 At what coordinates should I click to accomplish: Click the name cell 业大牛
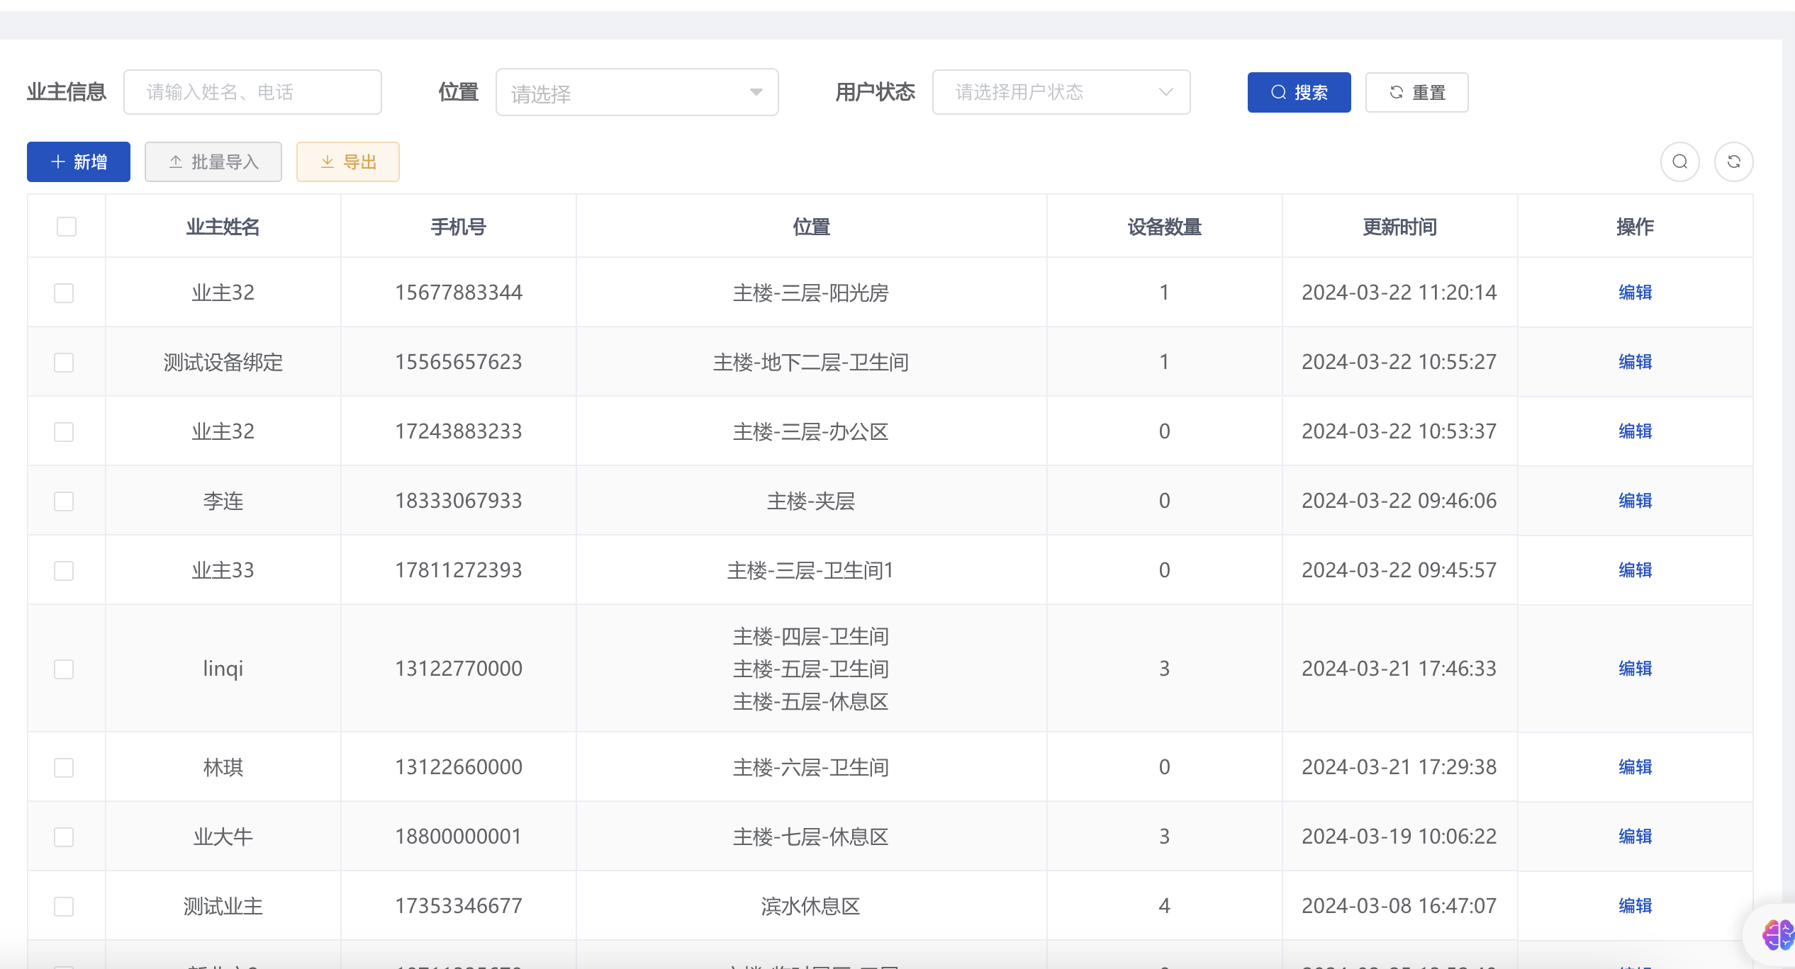tap(223, 837)
